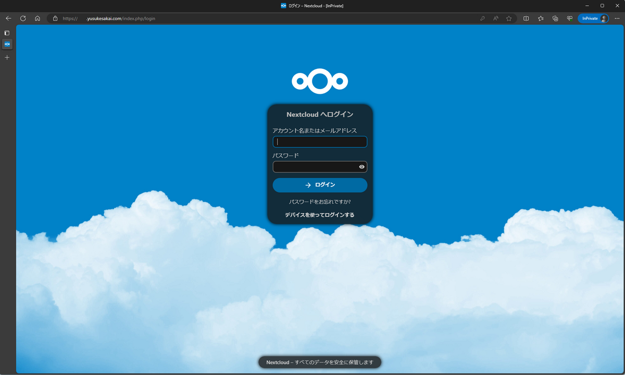The width and height of the screenshot is (625, 375).
Task: Click the Nextcloud logo above the login form
Action: pos(320,81)
